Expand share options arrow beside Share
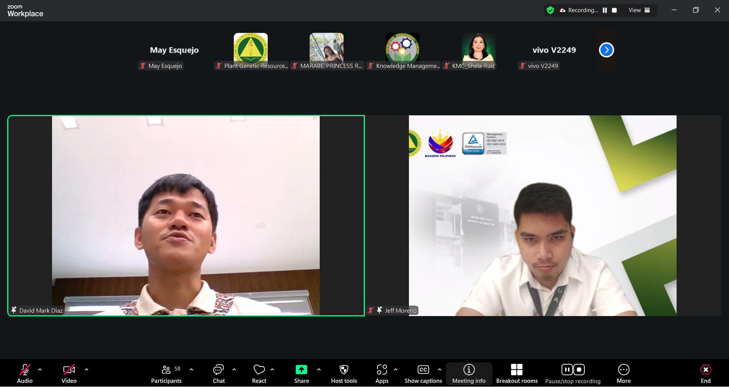Screen dimensions: 729x387 pyautogui.click(x=319, y=370)
